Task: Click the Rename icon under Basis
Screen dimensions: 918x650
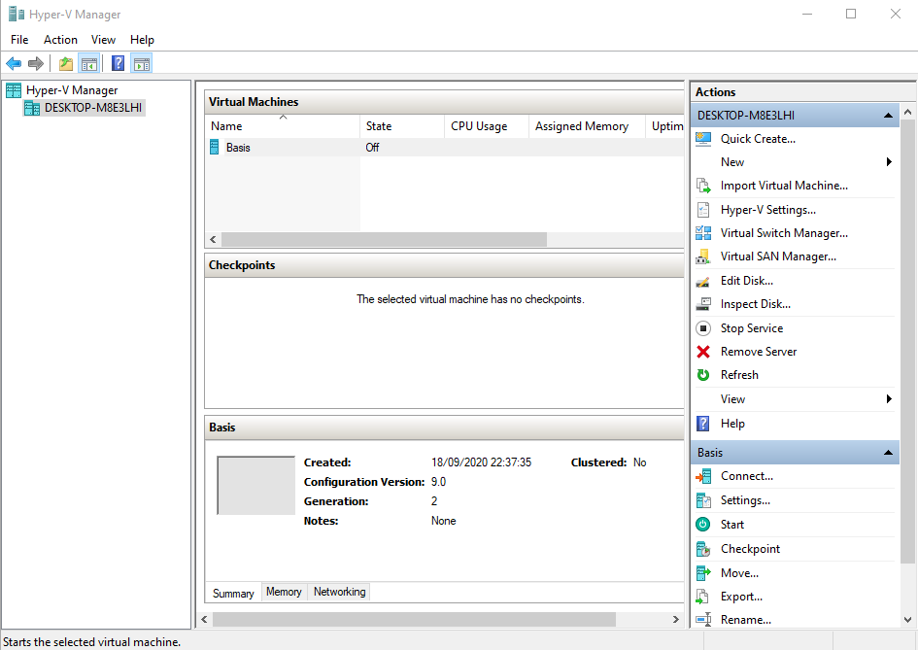Action: point(703,620)
